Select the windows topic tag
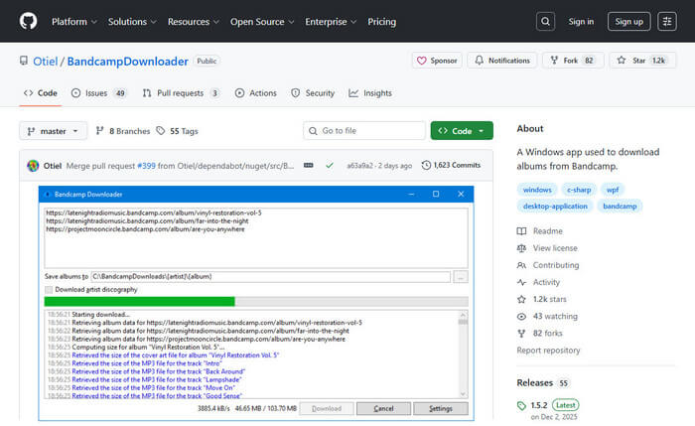The height and width of the screenshot is (426, 695). (x=537, y=190)
